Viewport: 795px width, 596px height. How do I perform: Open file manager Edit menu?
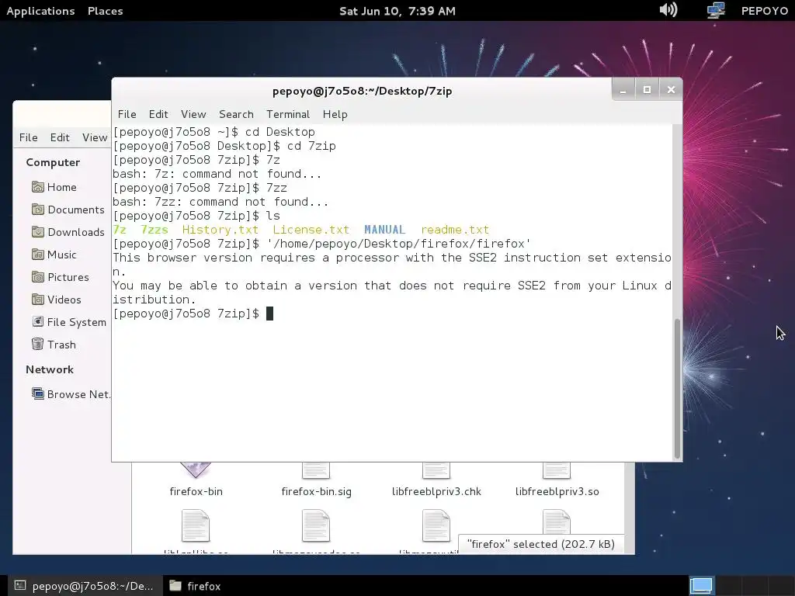60,137
